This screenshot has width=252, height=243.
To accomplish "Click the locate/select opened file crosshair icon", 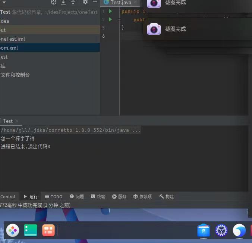I will (x=54, y=2).
